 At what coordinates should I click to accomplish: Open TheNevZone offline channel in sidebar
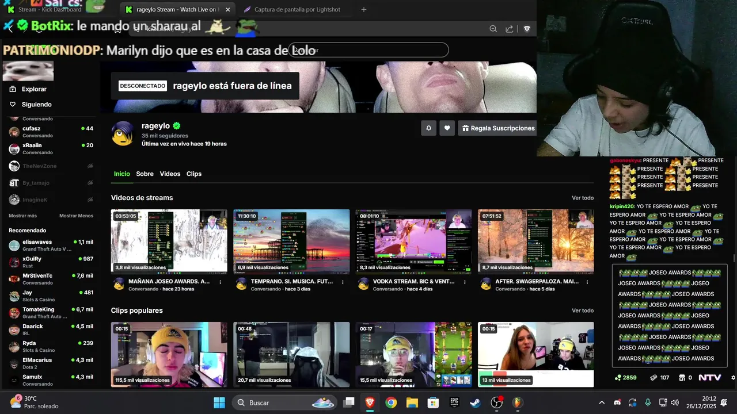(51, 166)
